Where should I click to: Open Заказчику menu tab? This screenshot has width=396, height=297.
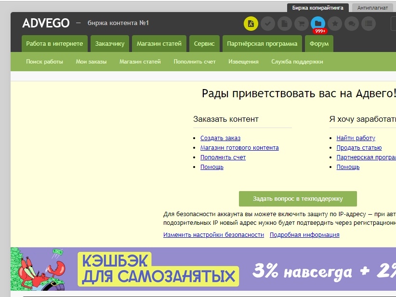tap(110, 44)
